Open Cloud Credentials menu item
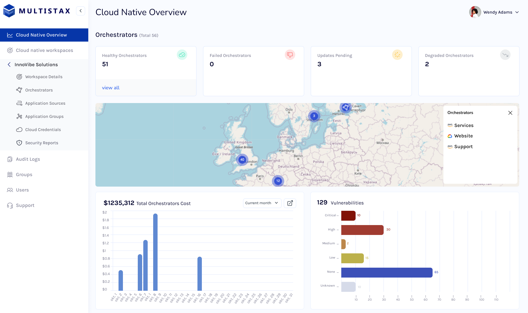Image resolution: width=528 pixels, height=313 pixels. pos(43,130)
